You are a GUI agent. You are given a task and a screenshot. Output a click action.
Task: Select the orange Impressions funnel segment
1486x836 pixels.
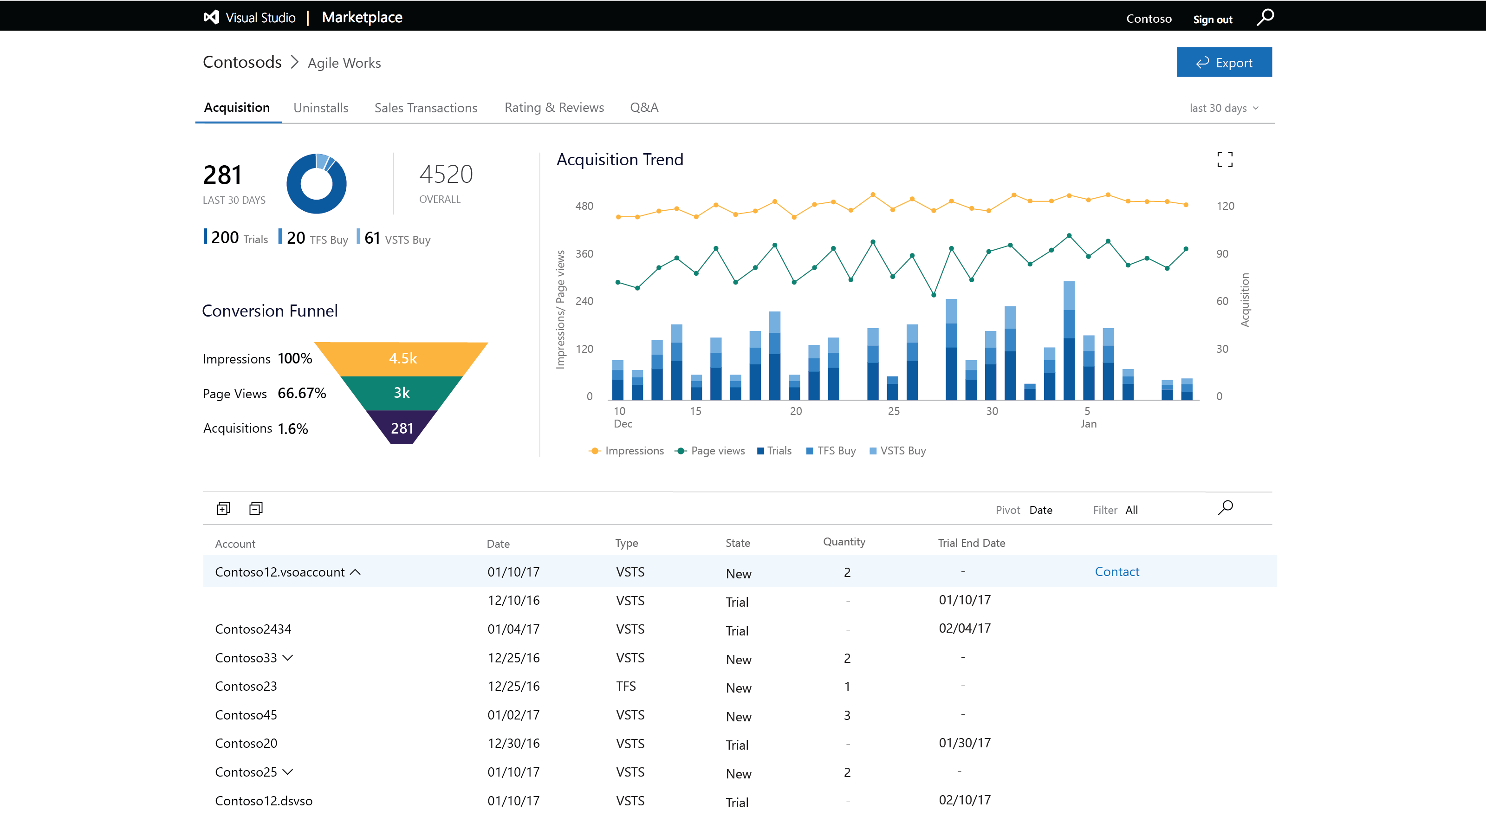[402, 358]
